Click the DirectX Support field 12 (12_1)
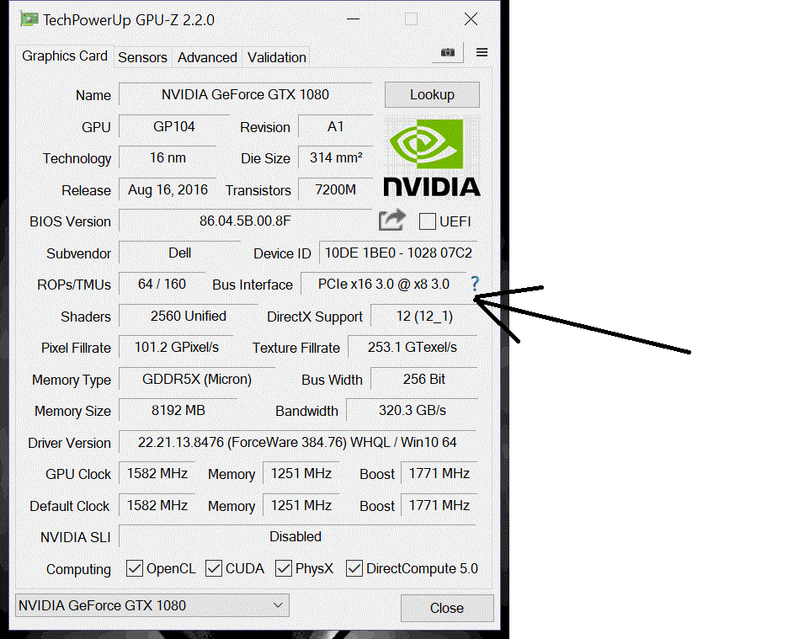788x639 pixels. coord(424,316)
